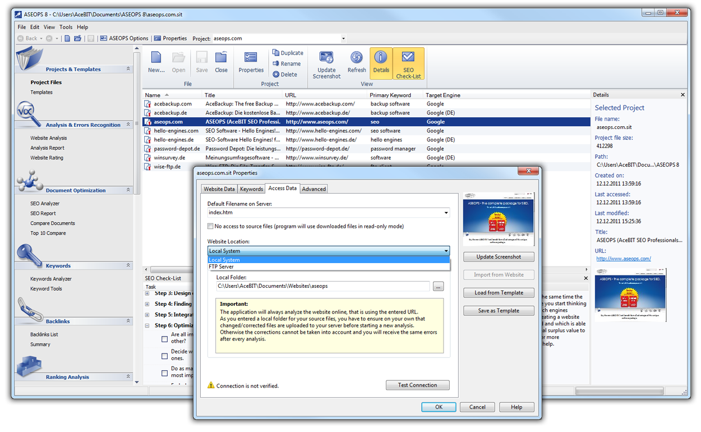Click the toolbar Properties button
Screen dimensions: 701x432
click(170, 38)
